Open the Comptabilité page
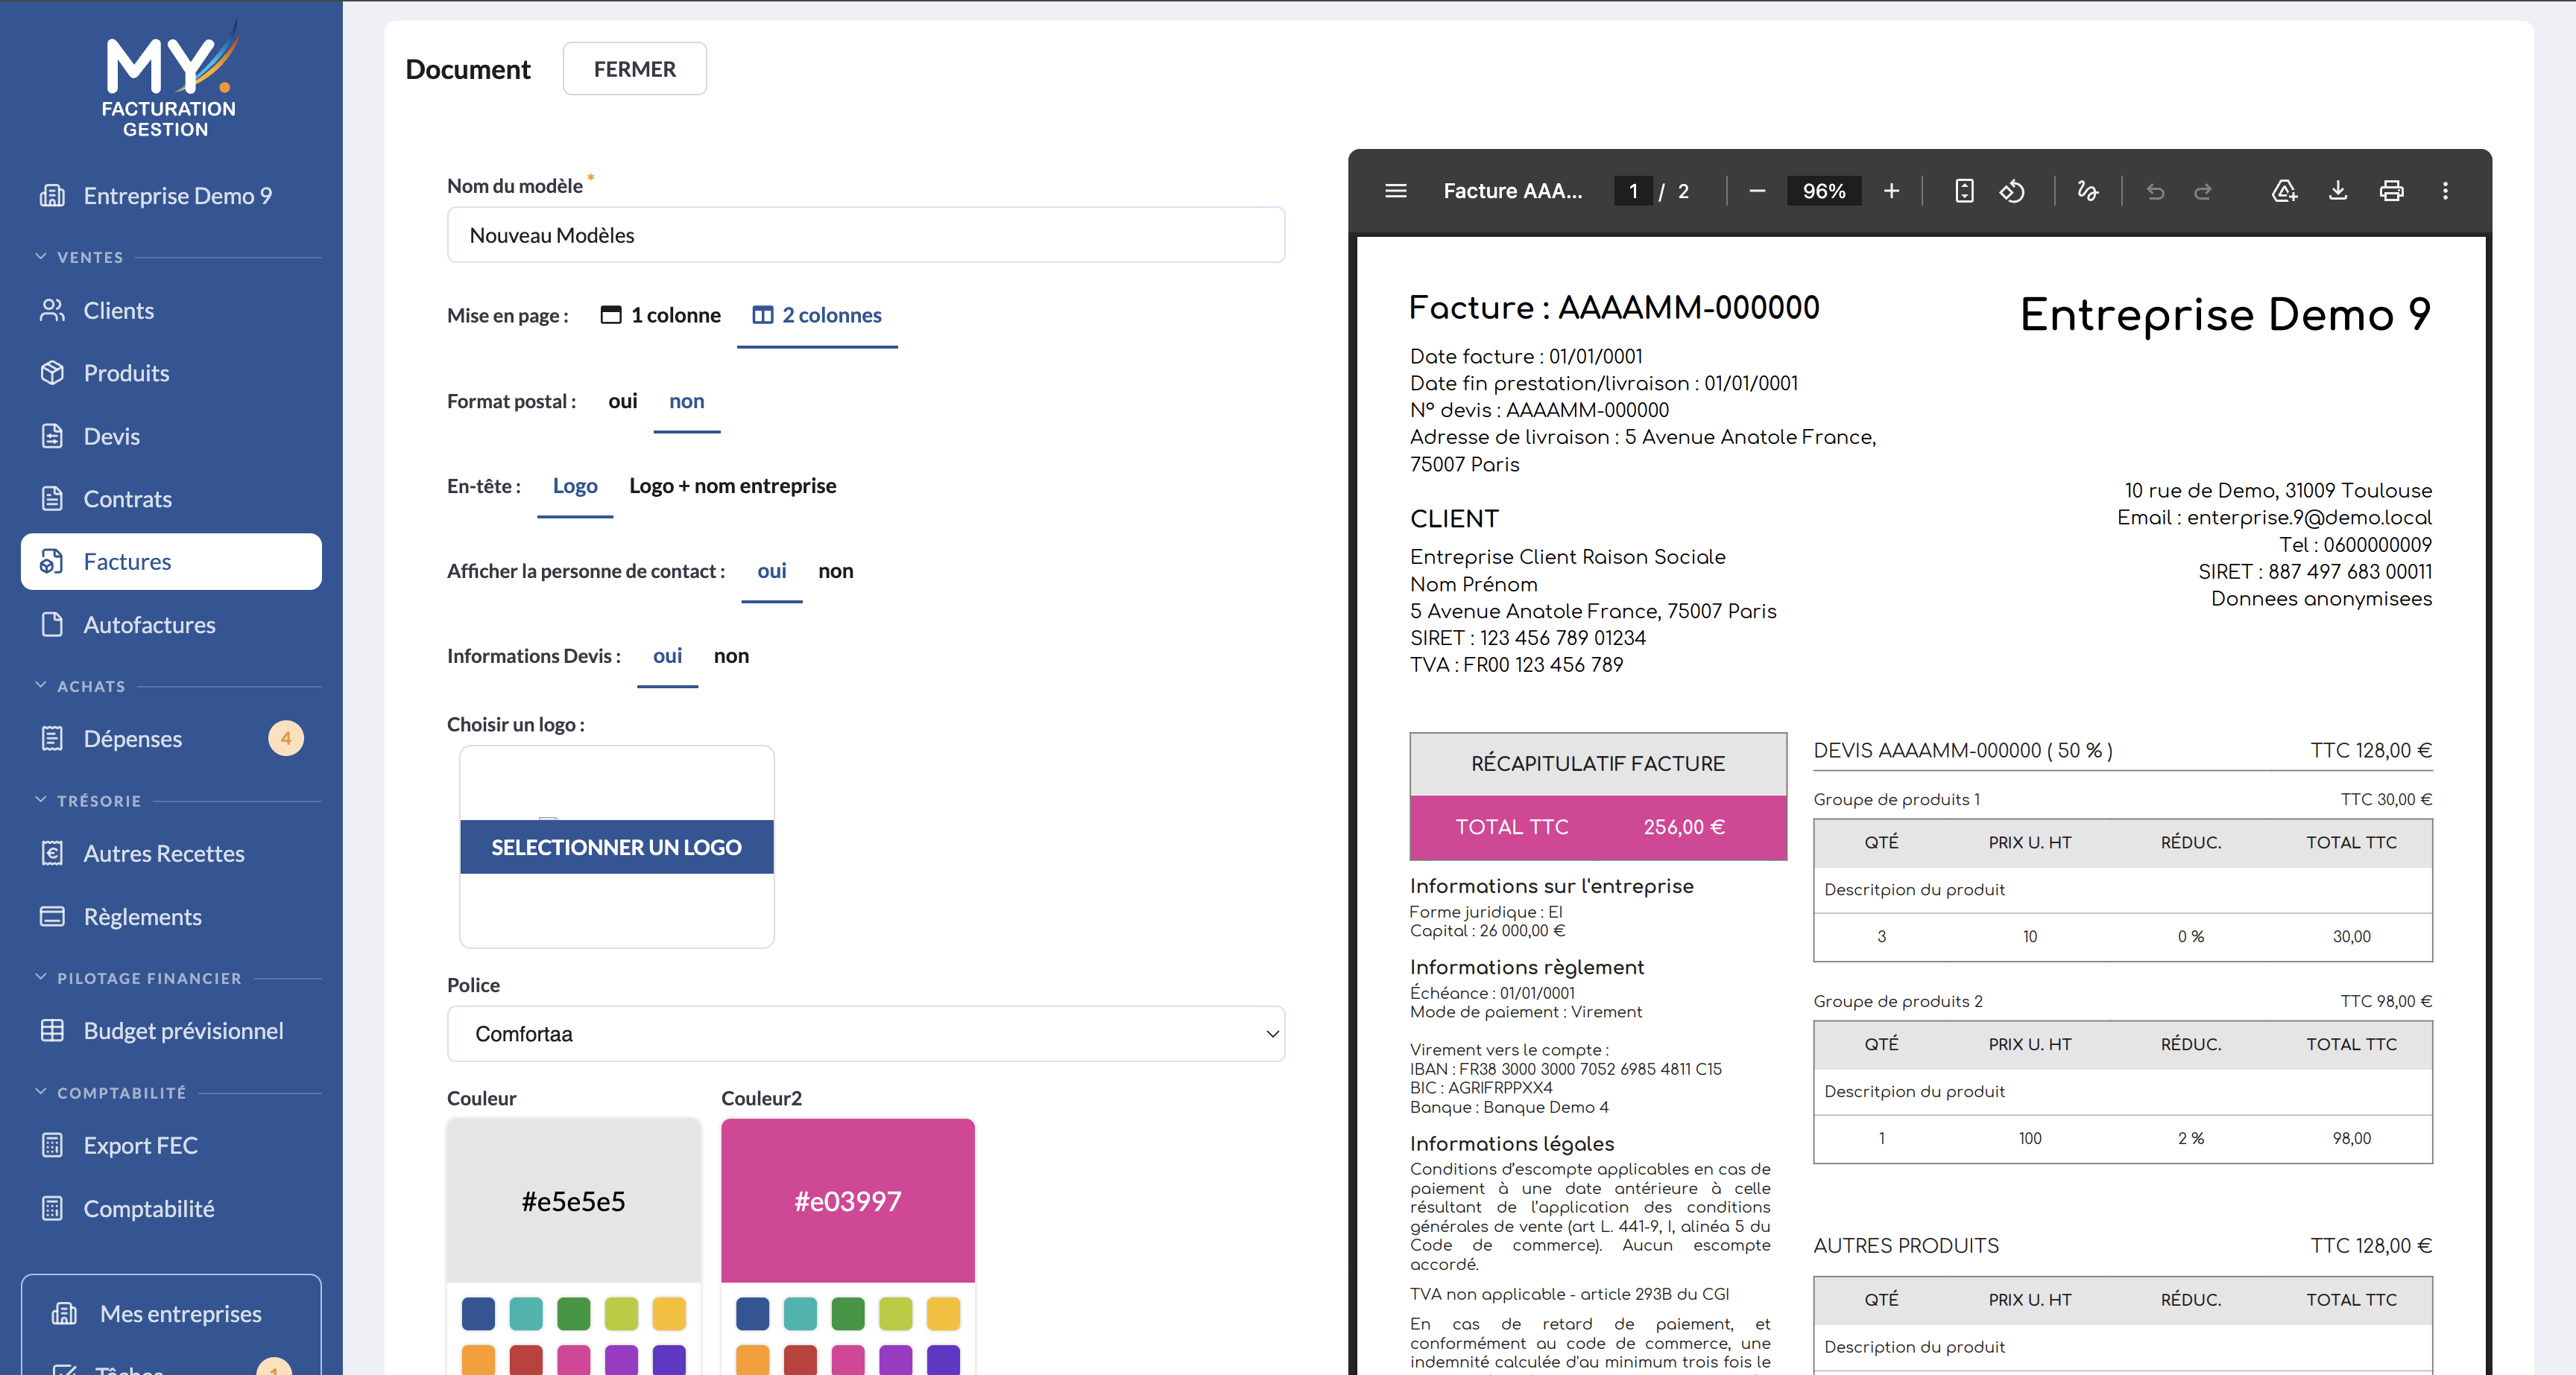The image size is (2576, 1375). pos(171,1208)
